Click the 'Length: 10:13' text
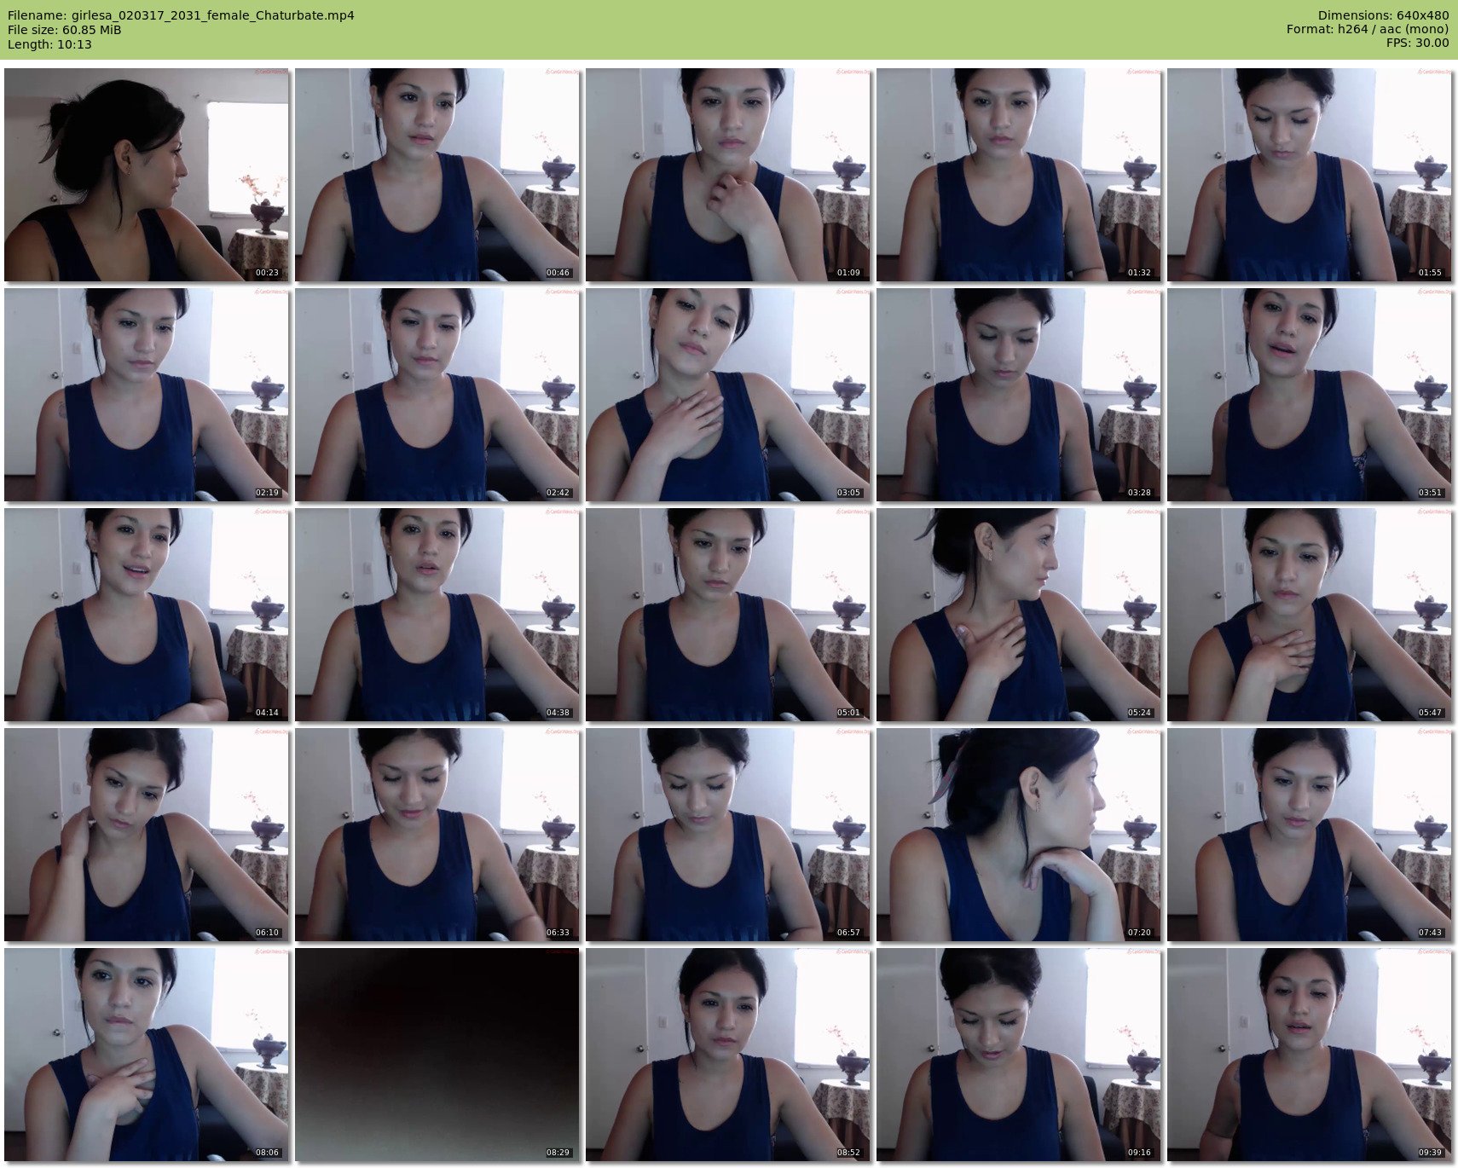This screenshot has height=1168, width=1458. pos(49,44)
